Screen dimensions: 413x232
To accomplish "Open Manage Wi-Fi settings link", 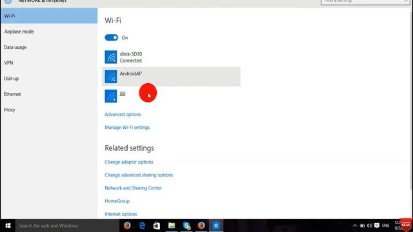I will pos(127,128).
